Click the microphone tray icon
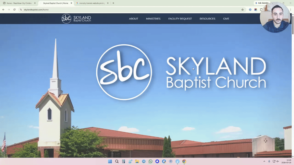294x165 pixels. click(269, 161)
